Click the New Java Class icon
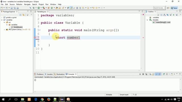182x102 pixels. coord(52,8)
